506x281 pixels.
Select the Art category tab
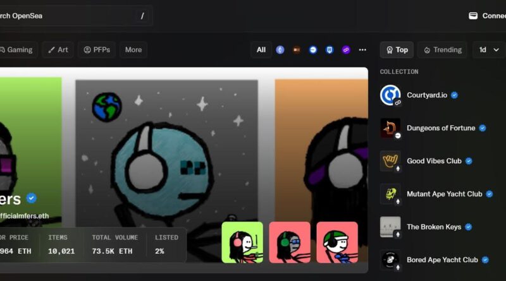pos(58,50)
